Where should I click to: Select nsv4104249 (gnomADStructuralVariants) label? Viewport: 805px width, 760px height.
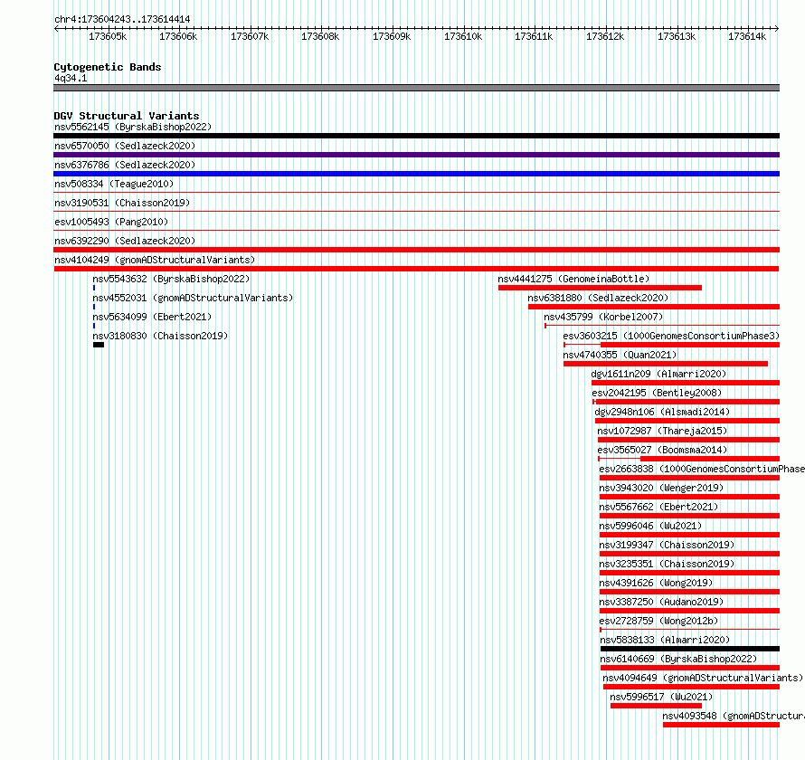tap(155, 260)
